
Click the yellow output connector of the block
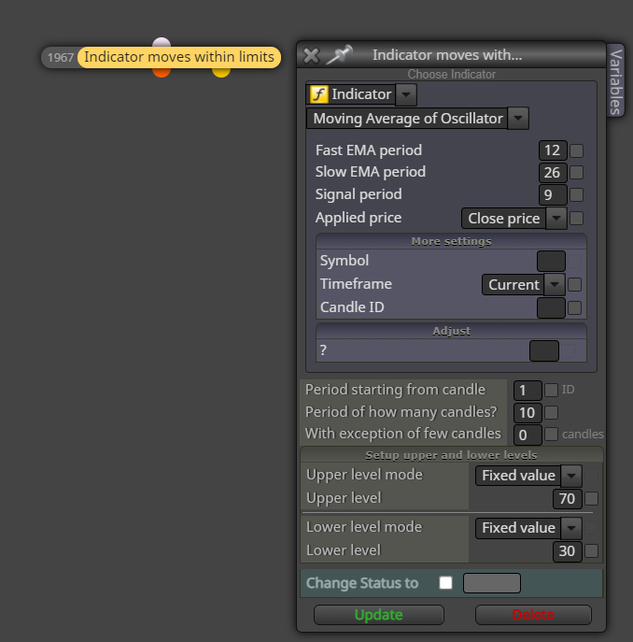[221, 73]
